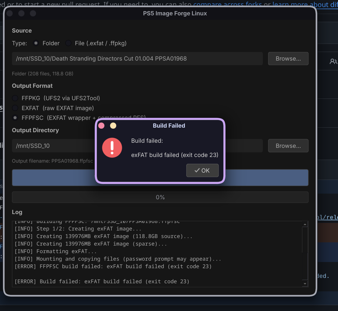Click 'Output filename: PPSA01968.ffpfsc' text
338x311 pixels.
coord(52,161)
